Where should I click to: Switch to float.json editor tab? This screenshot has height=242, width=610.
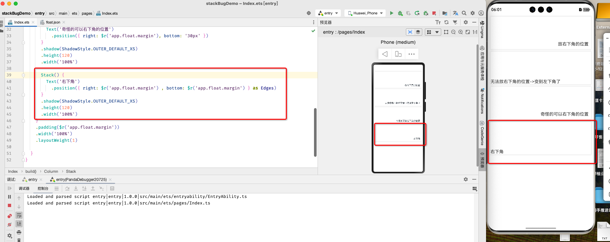click(53, 22)
